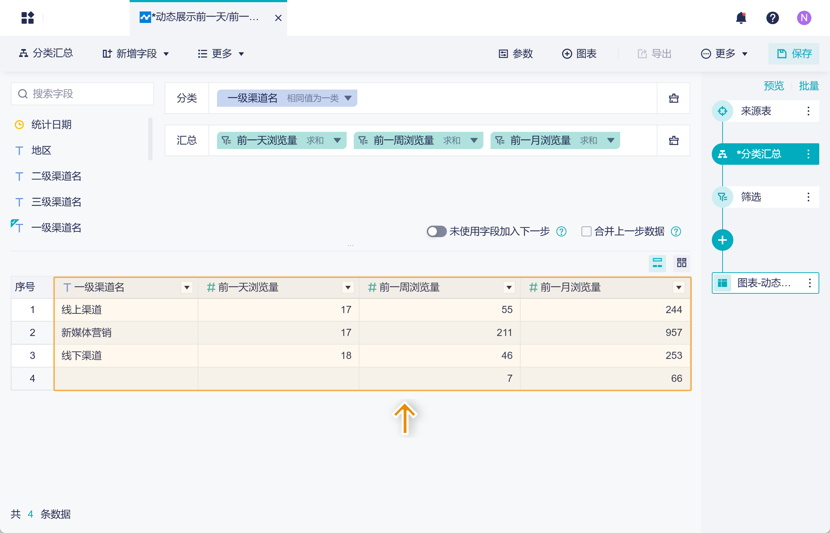Select the list table view toggle
The width and height of the screenshot is (830, 533).
point(657,263)
